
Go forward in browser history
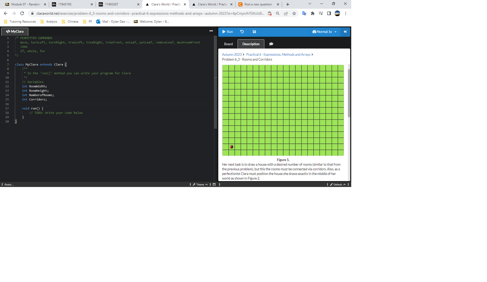(x=14, y=13)
